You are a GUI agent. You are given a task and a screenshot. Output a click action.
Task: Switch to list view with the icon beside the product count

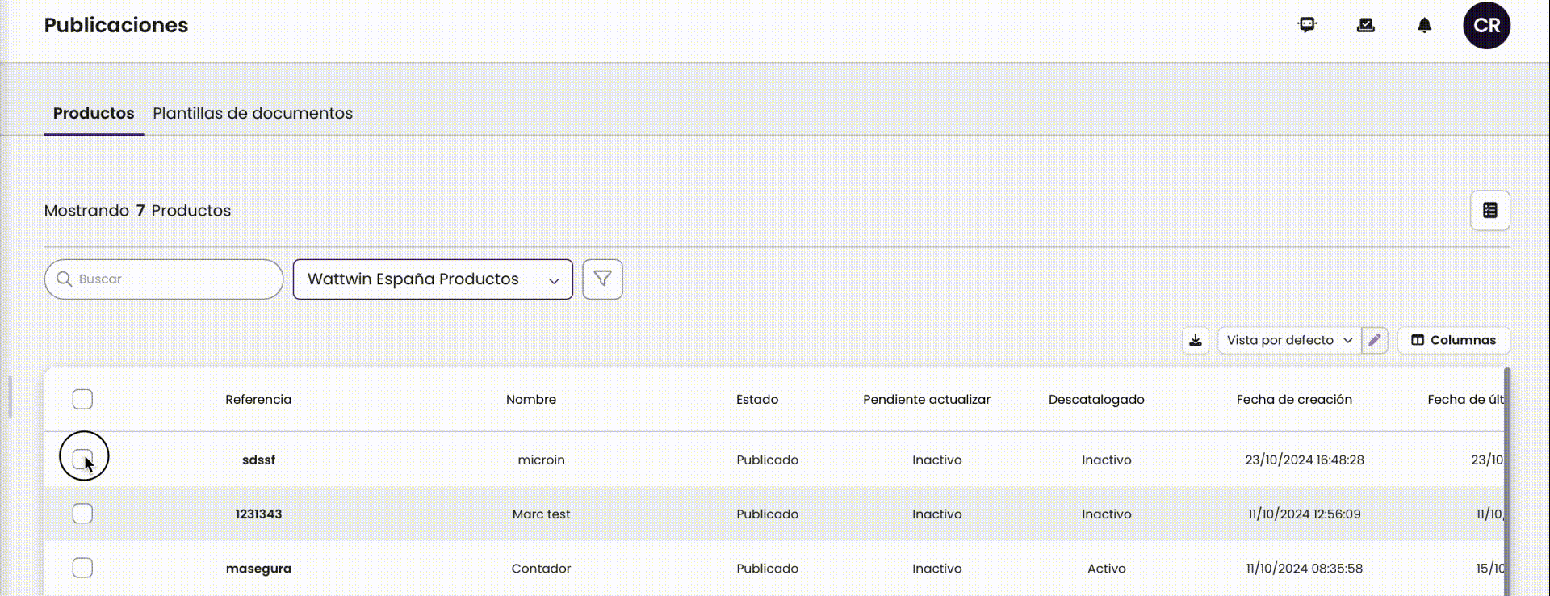click(x=1490, y=211)
